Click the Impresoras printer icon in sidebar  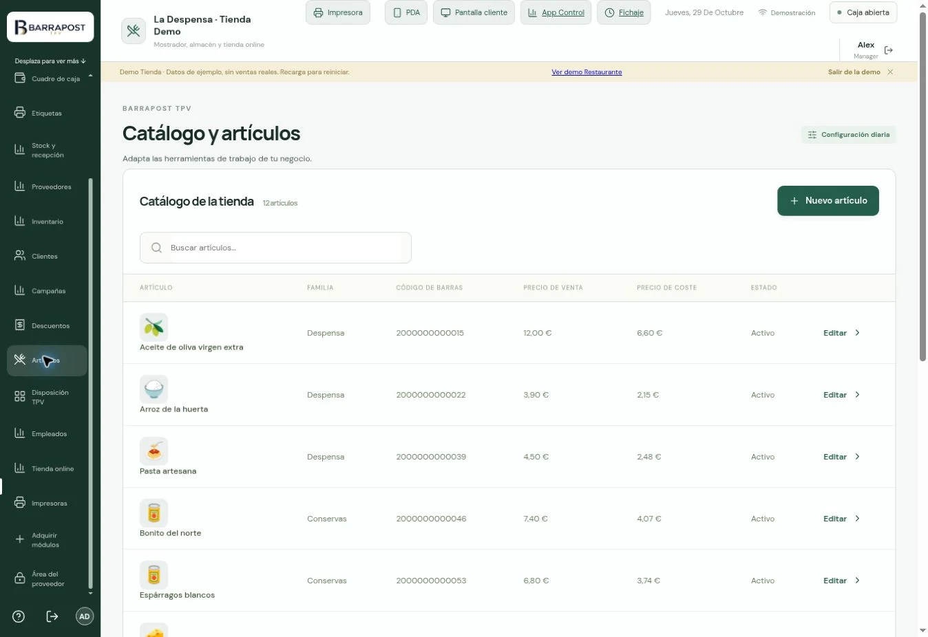(x=20, y=503)
